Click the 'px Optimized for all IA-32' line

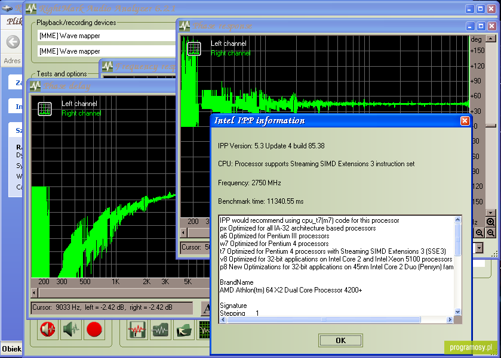coord(298,228)
